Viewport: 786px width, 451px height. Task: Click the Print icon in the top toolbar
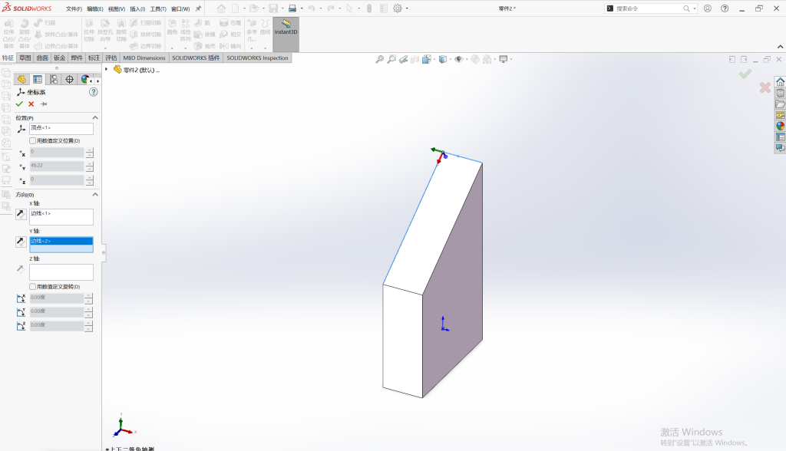click(292, 8)
